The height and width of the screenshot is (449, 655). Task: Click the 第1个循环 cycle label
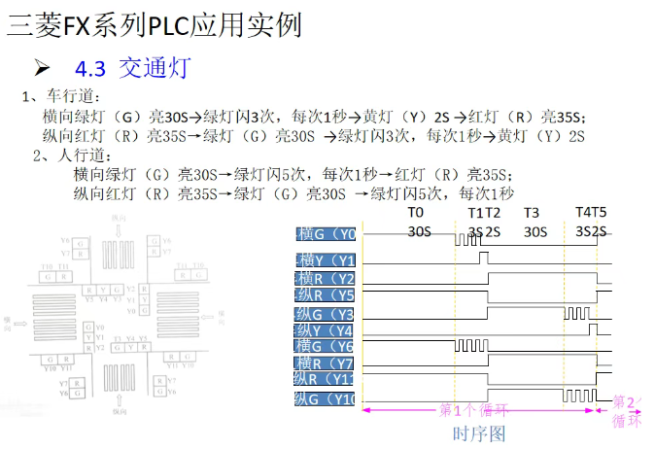(473, 410)
